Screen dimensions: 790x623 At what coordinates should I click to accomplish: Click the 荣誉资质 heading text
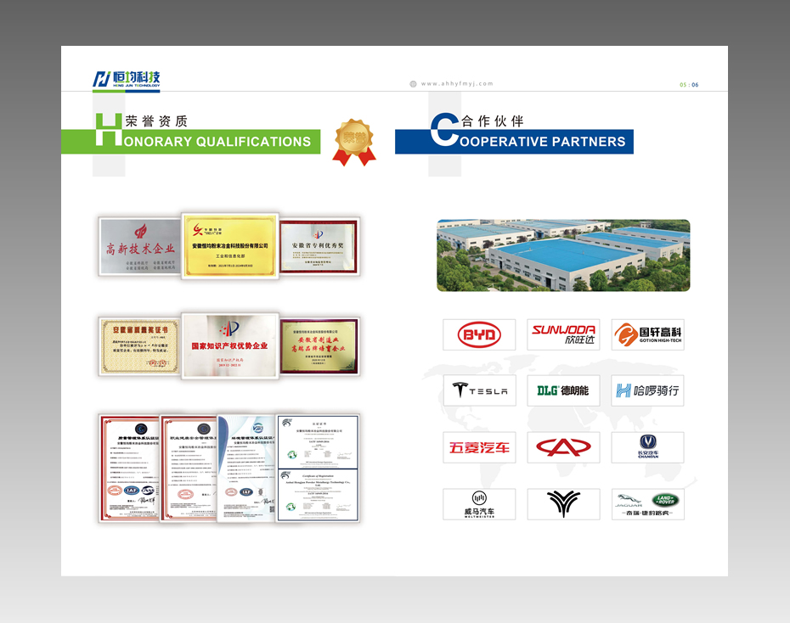tap(156, 121)
